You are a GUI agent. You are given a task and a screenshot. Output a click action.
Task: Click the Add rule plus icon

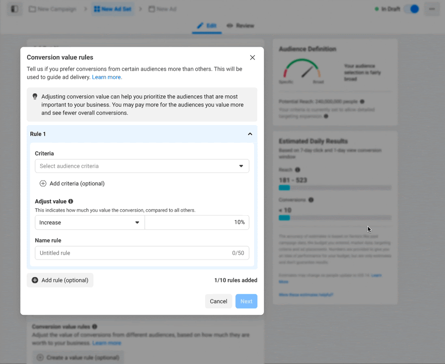point(35,280)
